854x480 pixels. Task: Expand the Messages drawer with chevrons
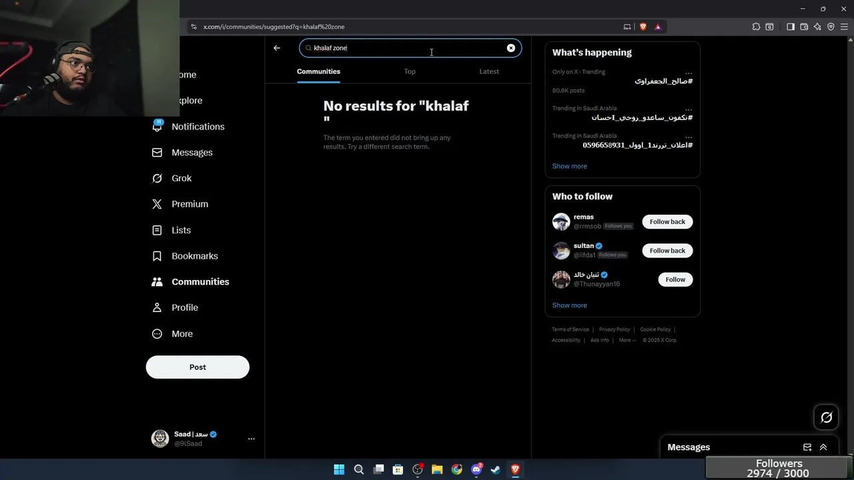point(823,447)
